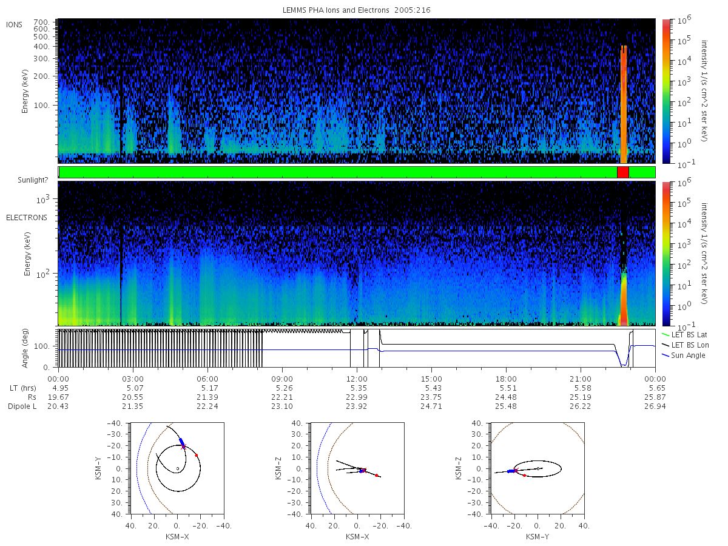This screenshot has height=546, width=728.
Task: Click the red sunlight indicator segment
Action: pyautogui.click(x=623, y=172)
